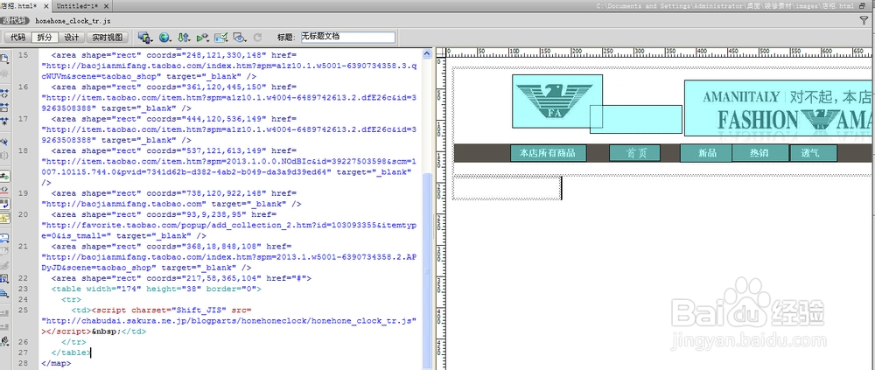The width and height of the screenshot is (875, 370).
Task: Open the documents list icon in coding toolbar
Action: 5,58
